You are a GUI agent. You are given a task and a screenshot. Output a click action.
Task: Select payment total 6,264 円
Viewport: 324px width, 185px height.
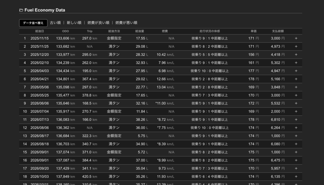[278, 128]
